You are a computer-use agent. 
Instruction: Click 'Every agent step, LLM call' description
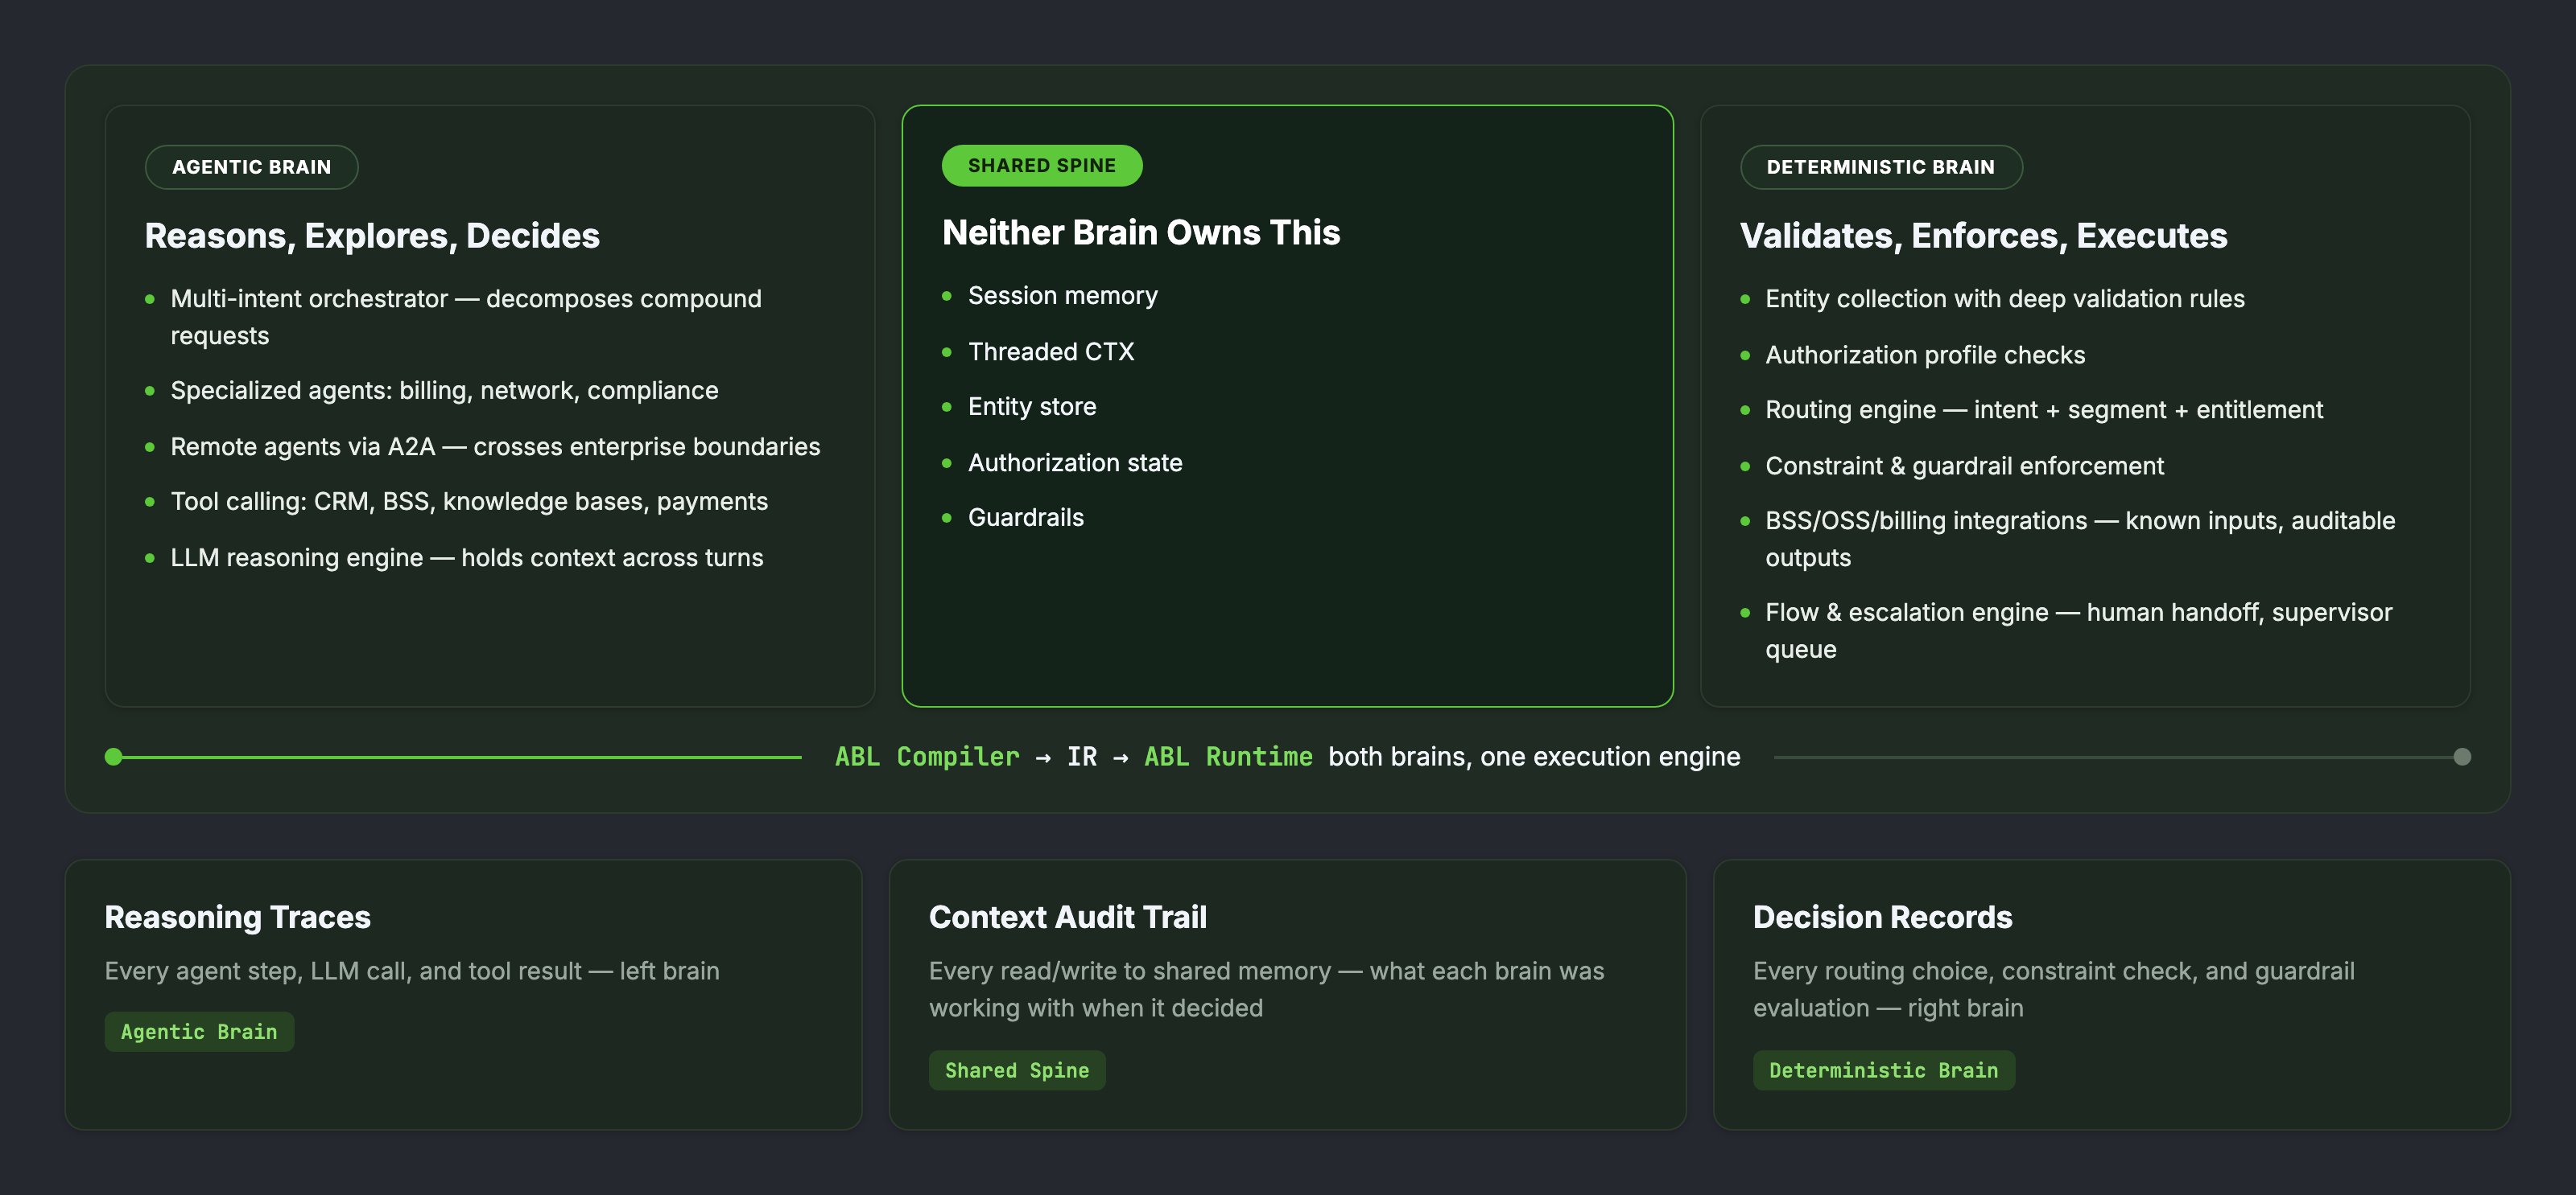tap(412, 971)
